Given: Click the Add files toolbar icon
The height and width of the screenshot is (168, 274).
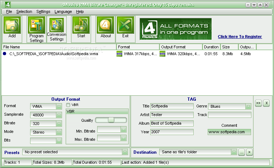Looking at the screenshot, I should point(12,25).
